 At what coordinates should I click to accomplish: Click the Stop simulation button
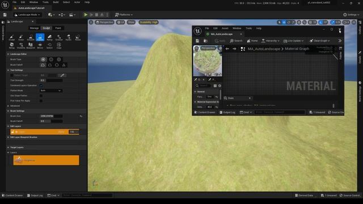(x=96, y=15)
